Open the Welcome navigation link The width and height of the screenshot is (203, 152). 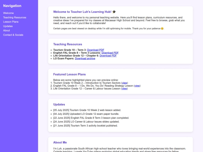pyautogui.click(x=8, y=13)
